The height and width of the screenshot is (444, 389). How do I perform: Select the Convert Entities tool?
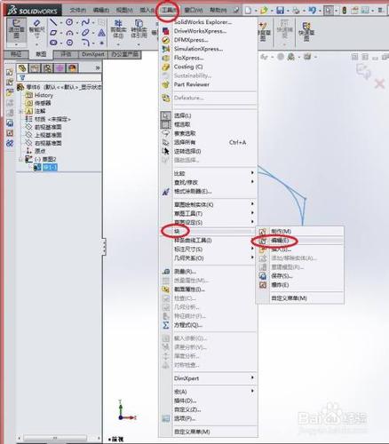point(139,29)
